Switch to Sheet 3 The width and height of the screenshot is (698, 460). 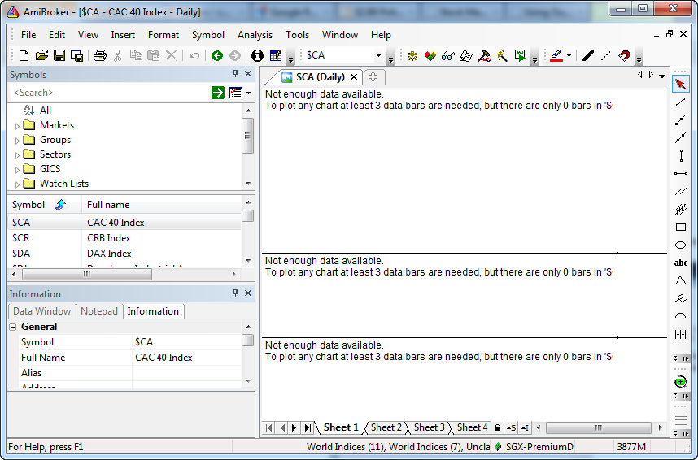point(429,427)
